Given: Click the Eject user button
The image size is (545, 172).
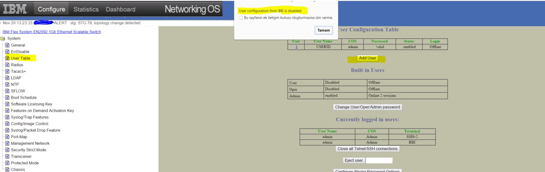Looking at the screenshot, I should 354,160.
